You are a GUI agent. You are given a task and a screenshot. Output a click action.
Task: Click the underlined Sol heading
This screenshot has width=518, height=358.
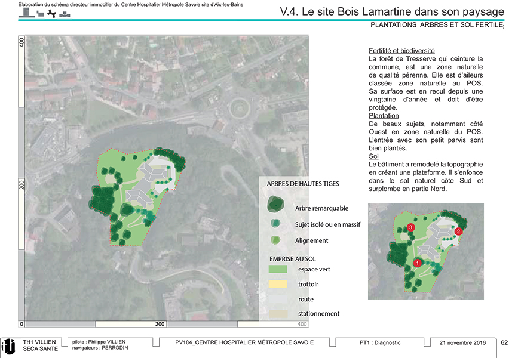pyautogui.click(x=374, y=156)
